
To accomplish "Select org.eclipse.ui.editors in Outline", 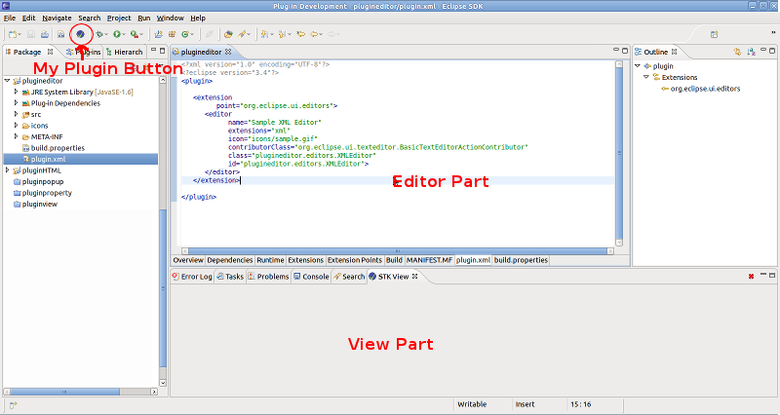I will pos(701,89).
